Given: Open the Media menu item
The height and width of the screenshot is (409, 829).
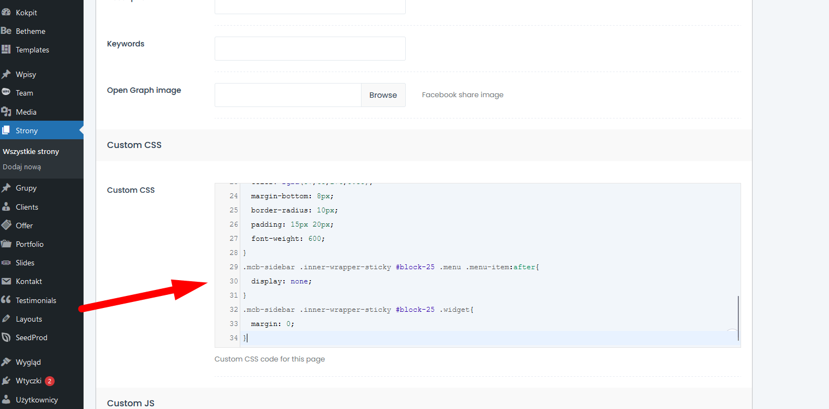Looking at the screenshot, I should [x=42, y=112].
